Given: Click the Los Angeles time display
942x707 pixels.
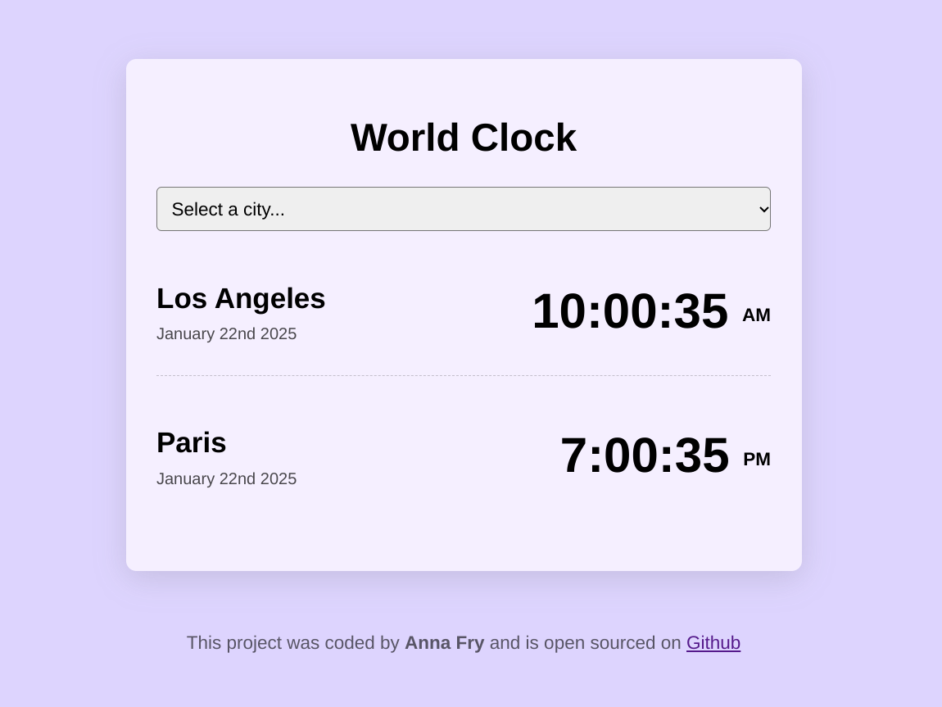Looking at the screenshot, I should click(x=631, y=311).
